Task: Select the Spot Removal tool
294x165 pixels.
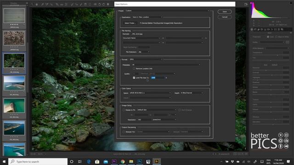Action: 72,4
